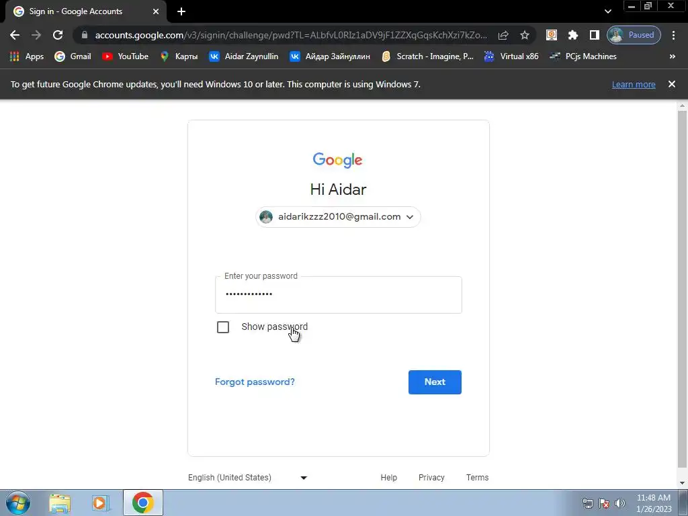The width and height of the screenshot is (688, 516).
Task: Click the page vertical scrollbar
Action: [x=682, y=290]
